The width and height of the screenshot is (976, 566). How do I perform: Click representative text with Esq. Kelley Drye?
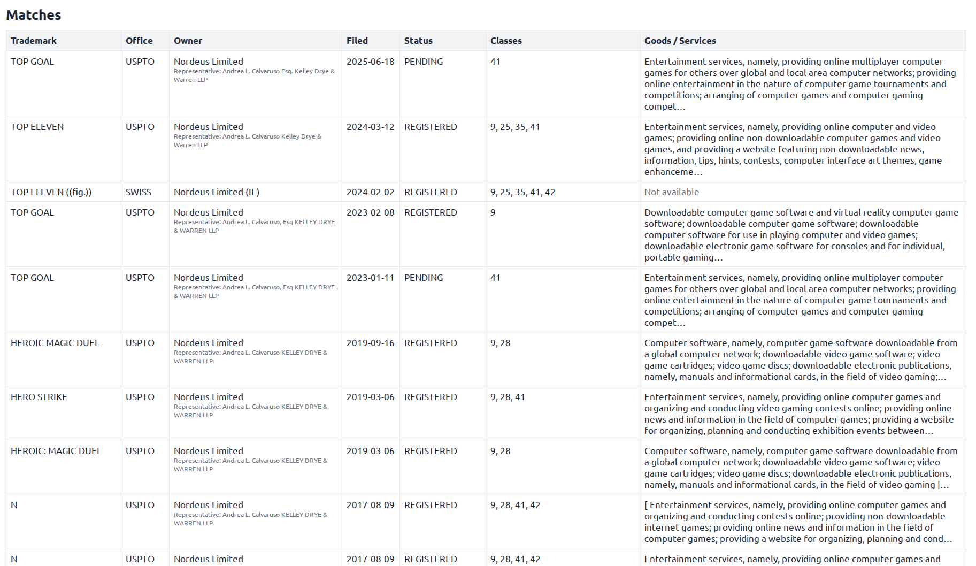tap(254, 75)
